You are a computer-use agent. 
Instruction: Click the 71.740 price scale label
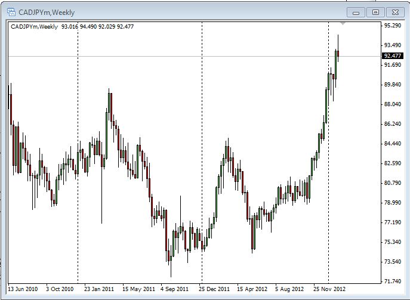393,281
